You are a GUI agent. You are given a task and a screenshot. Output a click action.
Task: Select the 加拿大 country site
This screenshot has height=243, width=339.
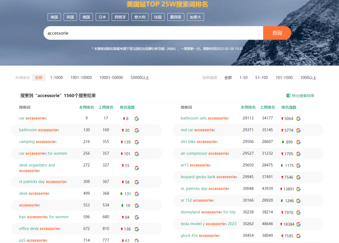pos(196,17)
